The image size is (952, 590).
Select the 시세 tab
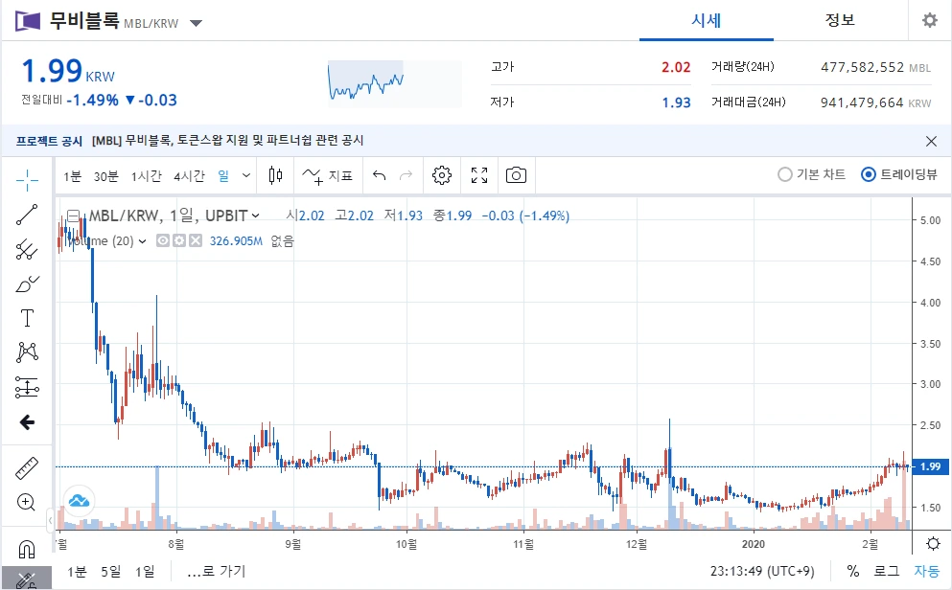point(706,20)
